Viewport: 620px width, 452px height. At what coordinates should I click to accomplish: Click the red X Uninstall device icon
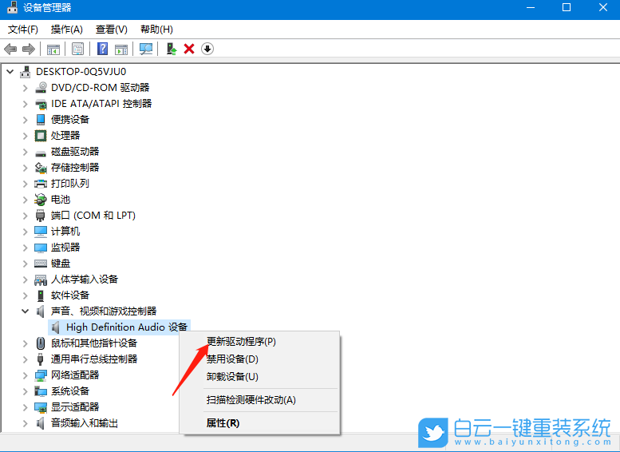[x=189, y=49]
